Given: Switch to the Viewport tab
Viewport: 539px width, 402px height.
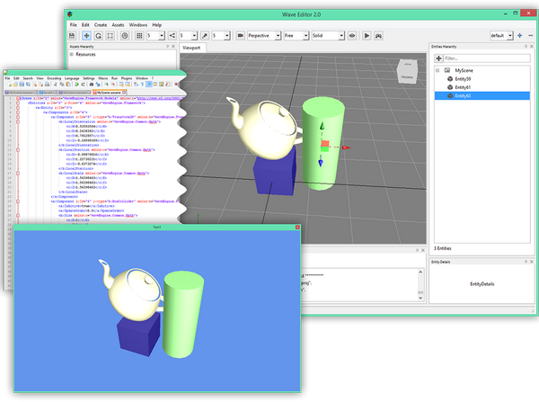Looking at the screenshot, I should pyautogui.click(x=191, y=48).
